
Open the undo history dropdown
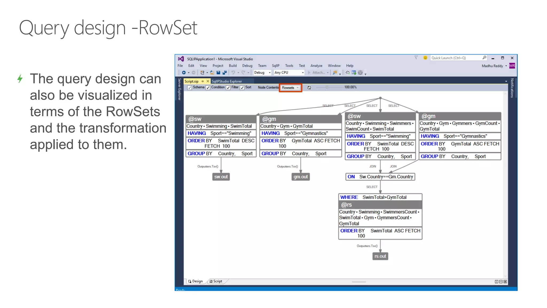pos(238,73)
